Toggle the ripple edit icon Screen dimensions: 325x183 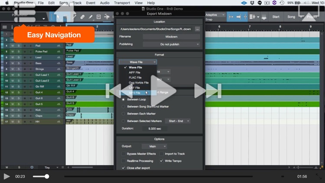click(x=245, y=17)
